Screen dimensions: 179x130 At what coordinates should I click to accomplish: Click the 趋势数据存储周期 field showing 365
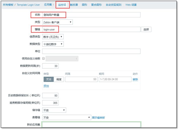pos(50,103)
